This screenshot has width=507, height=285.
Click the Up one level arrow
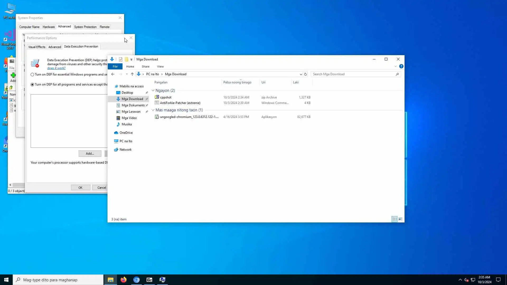point(132,74)
